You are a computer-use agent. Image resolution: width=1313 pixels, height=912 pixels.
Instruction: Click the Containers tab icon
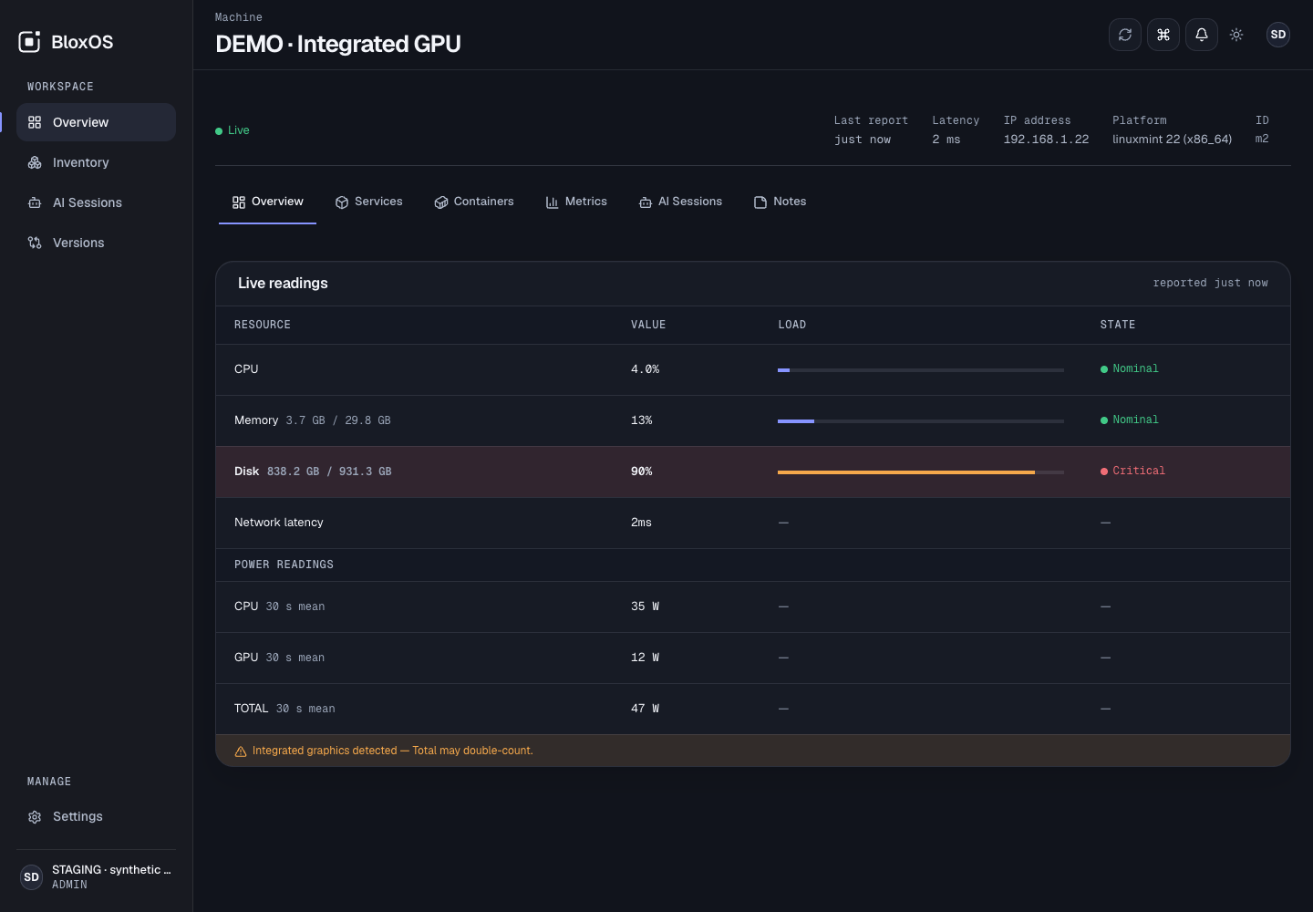pos(441,202)
